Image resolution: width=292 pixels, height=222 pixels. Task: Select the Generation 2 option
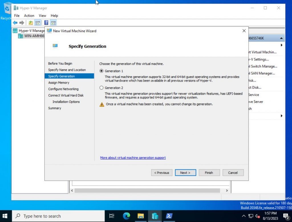click(x=102, y=88)
